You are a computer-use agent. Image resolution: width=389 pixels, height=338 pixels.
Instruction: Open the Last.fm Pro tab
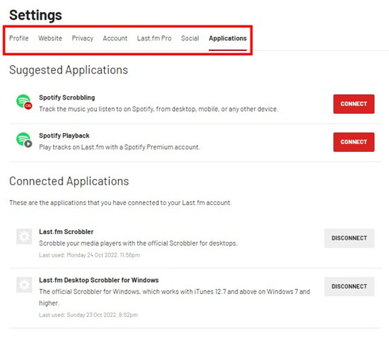tap(154, 38)
